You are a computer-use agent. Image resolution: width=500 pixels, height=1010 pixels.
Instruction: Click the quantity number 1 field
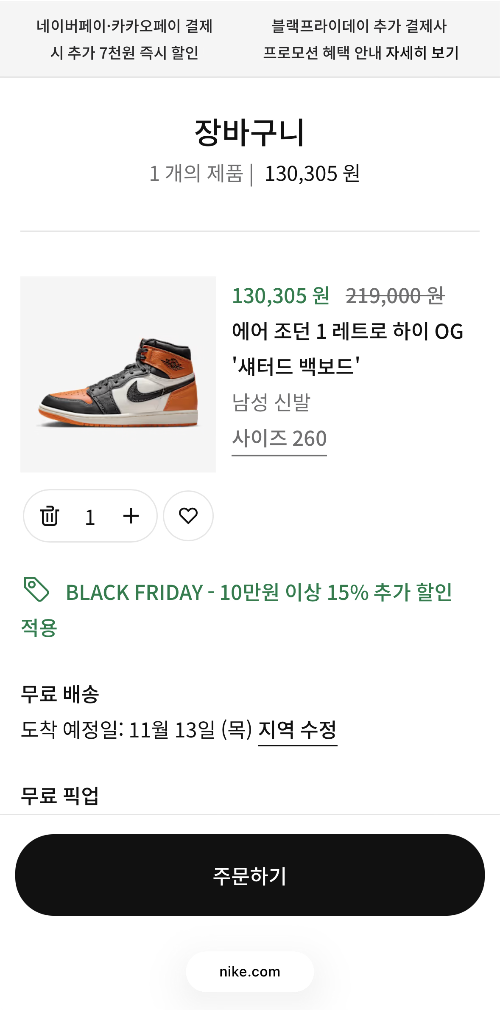point(90,517)
